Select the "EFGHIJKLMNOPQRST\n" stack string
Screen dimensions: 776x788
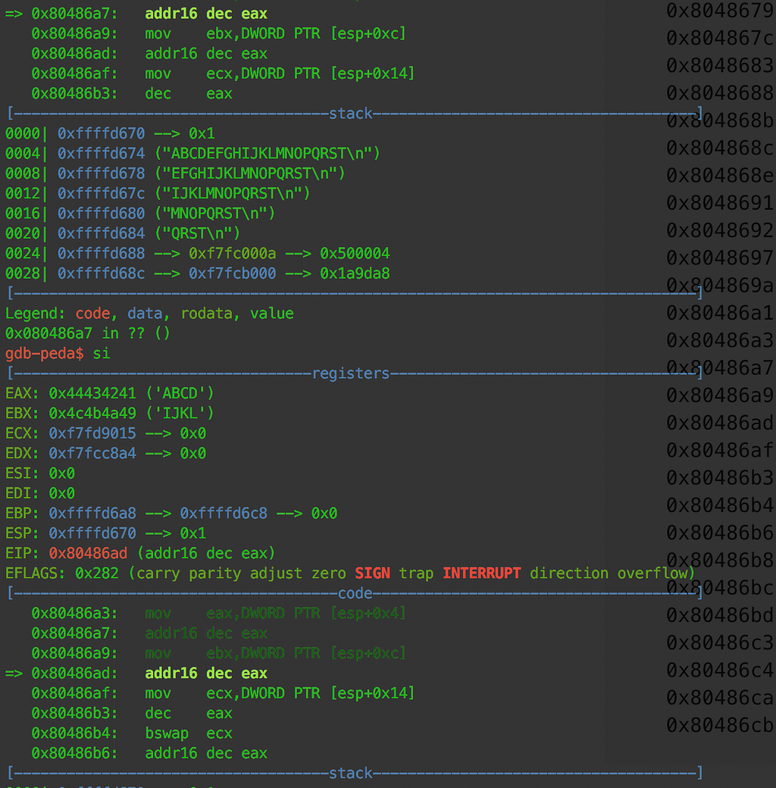click(x=250, y=174)
